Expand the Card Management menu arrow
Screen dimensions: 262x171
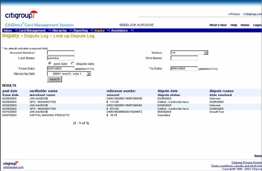[x=49, y=30]
